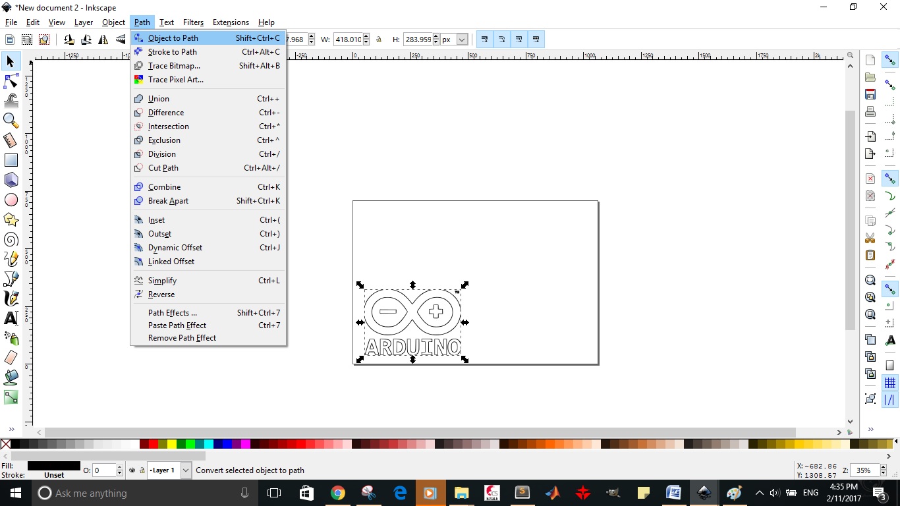The width and height of the screenshot is (900, 506).
Task: Select the Node edit tool
Action: (x=11, y=81)
